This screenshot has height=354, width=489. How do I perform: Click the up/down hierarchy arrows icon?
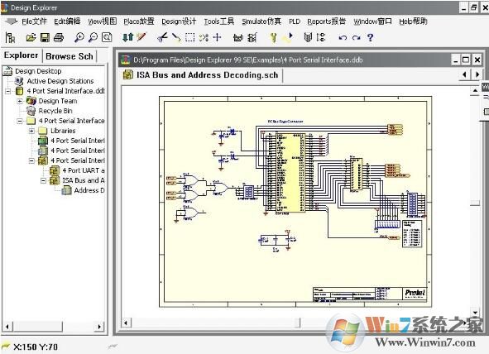click(x=127, y=37)
